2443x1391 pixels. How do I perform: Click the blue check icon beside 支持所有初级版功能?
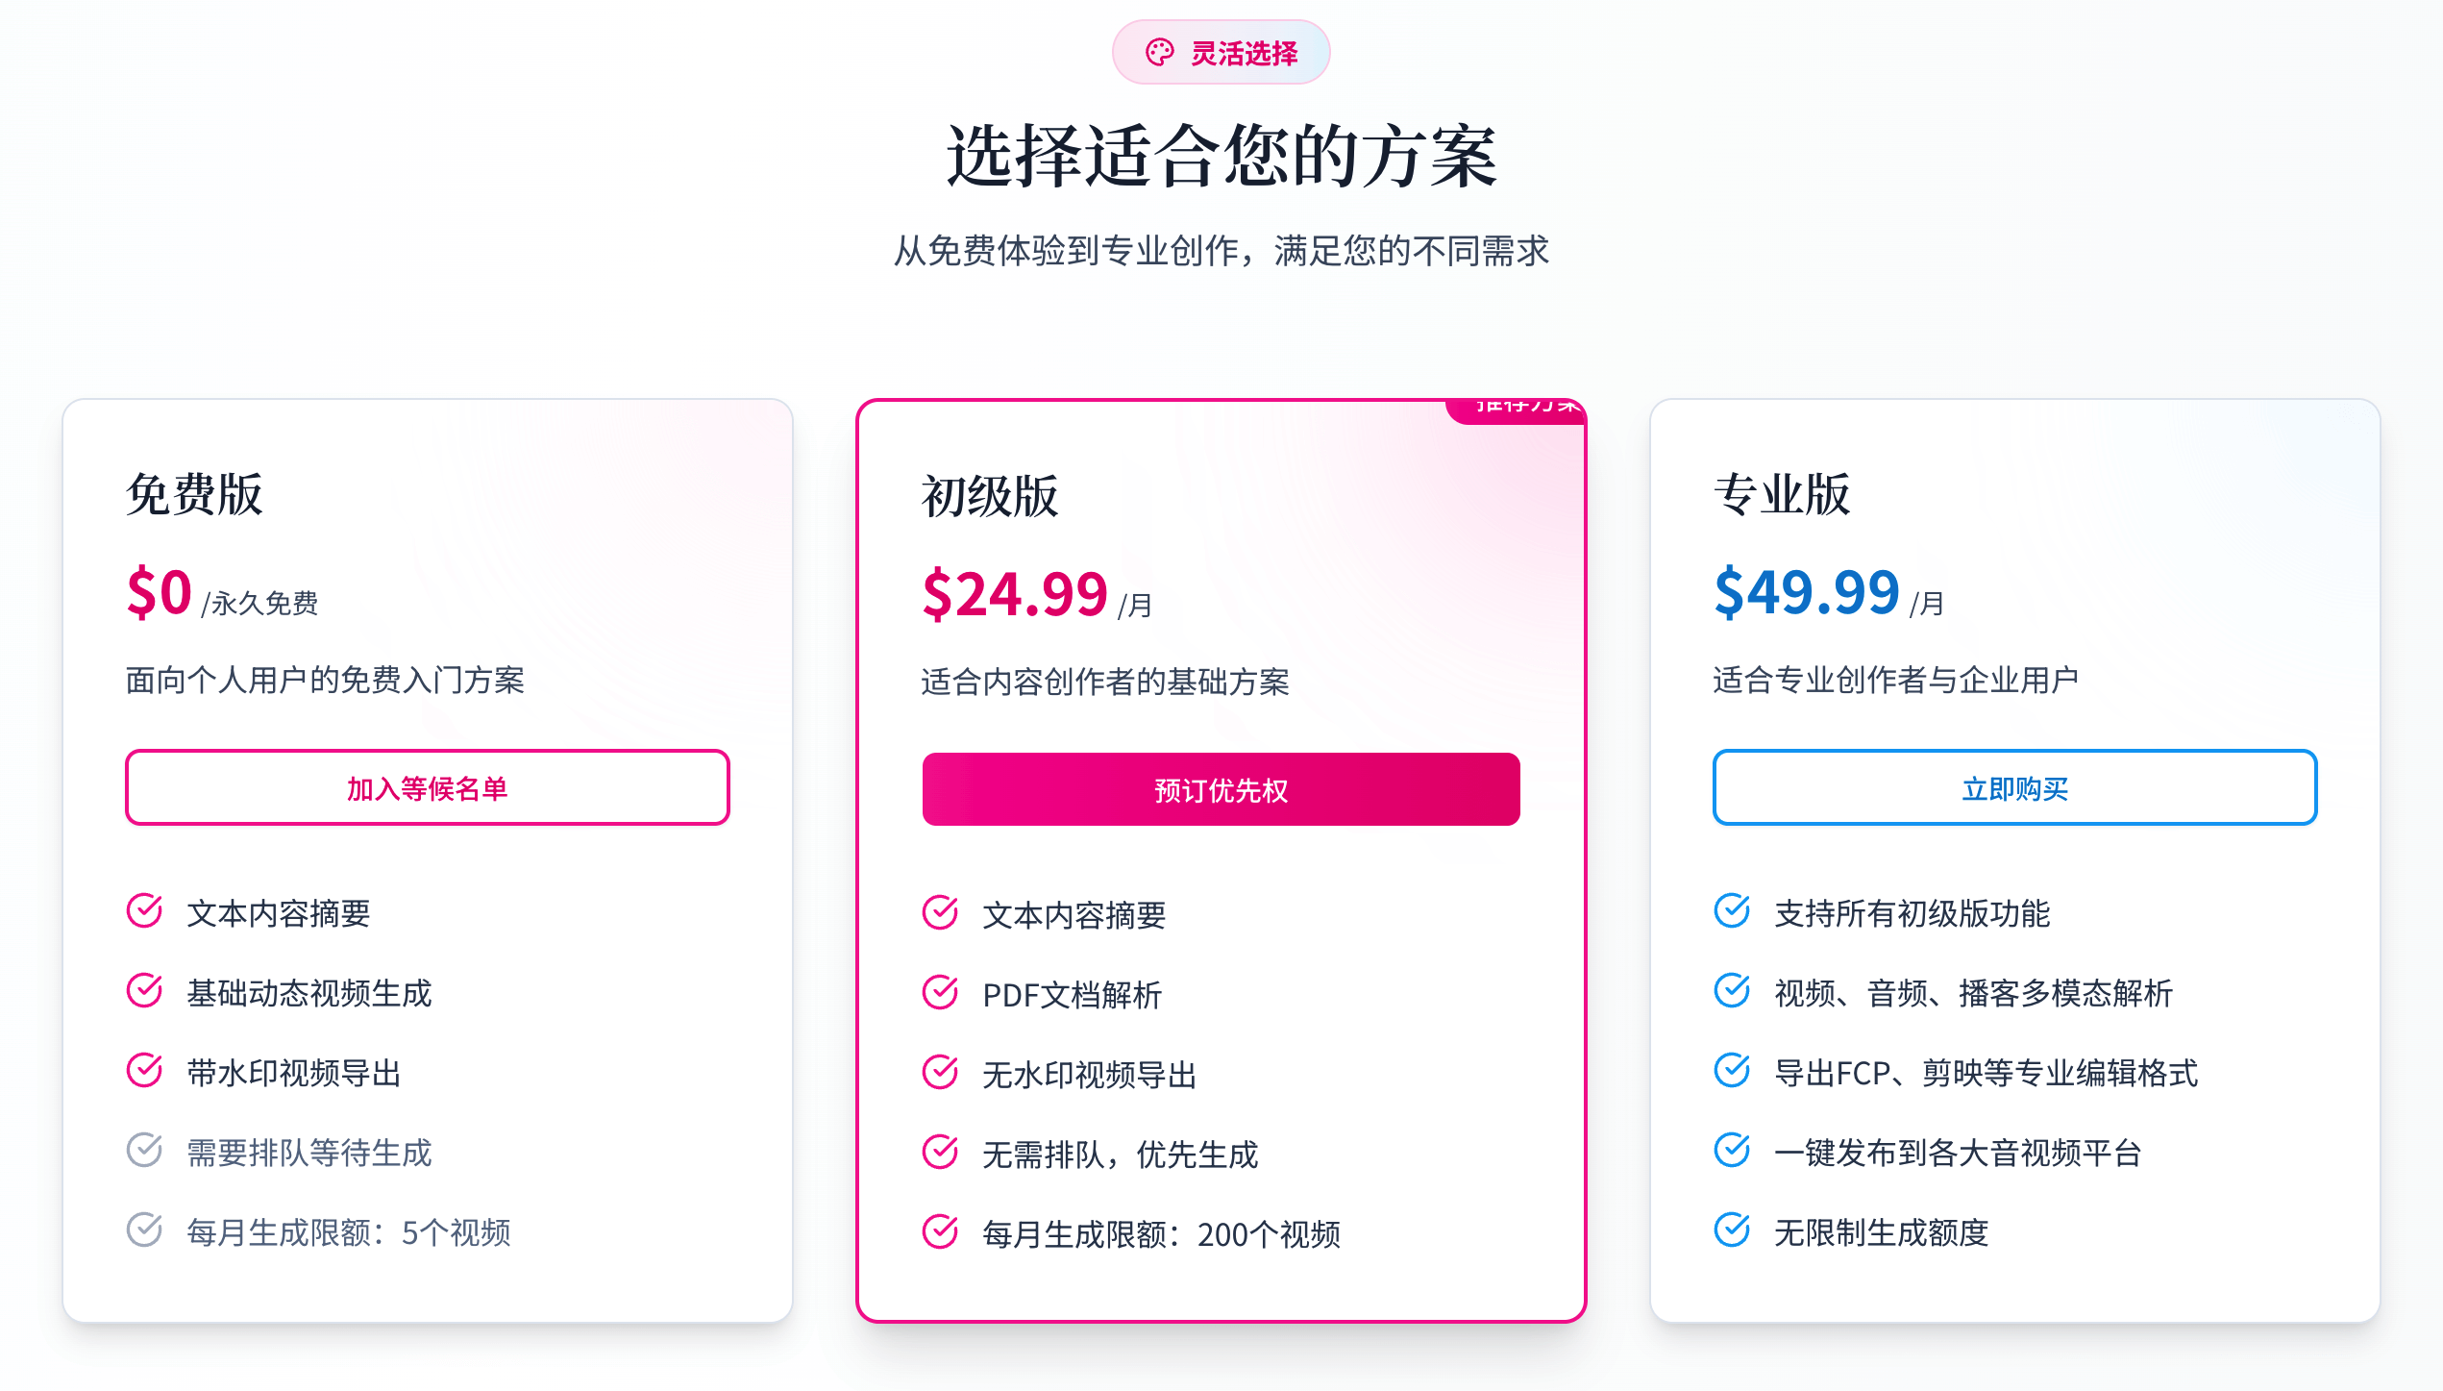tap(1732, 911)
